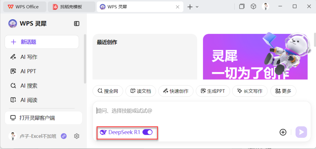Open settings gear in sidebar footer

point(76,136)
